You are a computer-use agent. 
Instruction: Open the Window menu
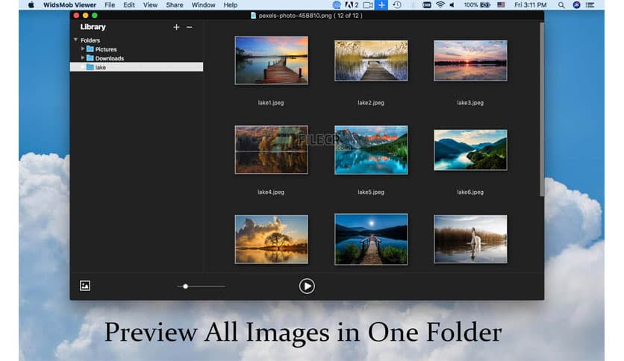[203, 4]
